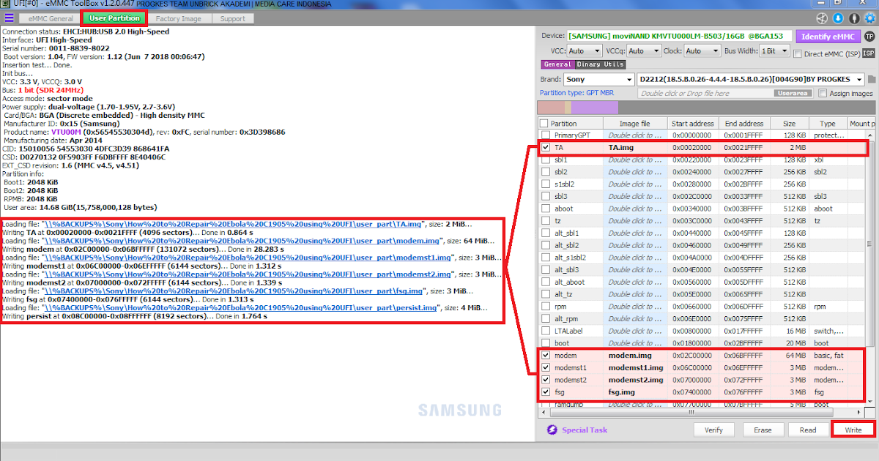This screenshot has width=879, height=461.
Task: Check the tz partition checkbox
Action: pyautogui.click(x=545, y=220)
